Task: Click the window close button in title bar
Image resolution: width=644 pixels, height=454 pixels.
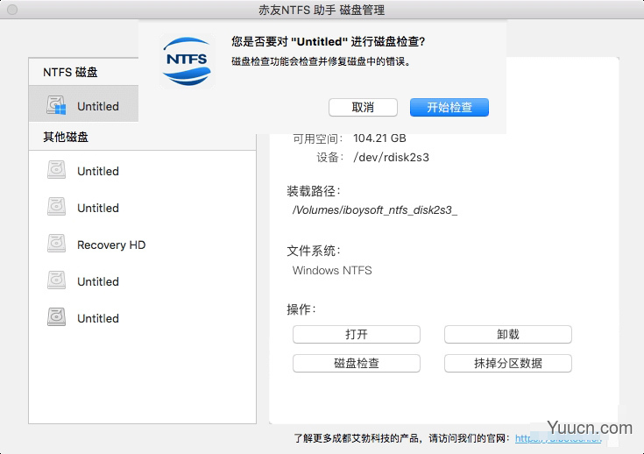Action: [12, 9]
